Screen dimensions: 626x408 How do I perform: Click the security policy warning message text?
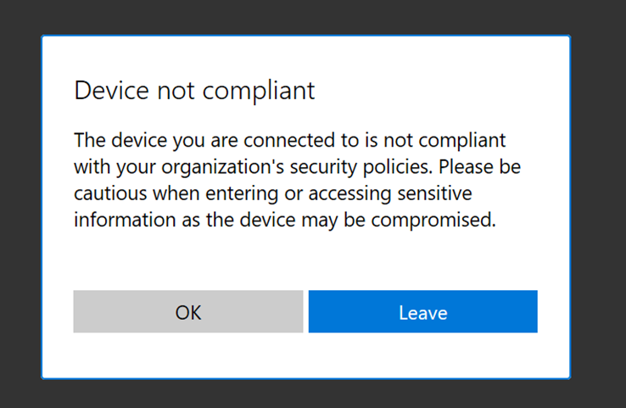[x=297, y=180]
